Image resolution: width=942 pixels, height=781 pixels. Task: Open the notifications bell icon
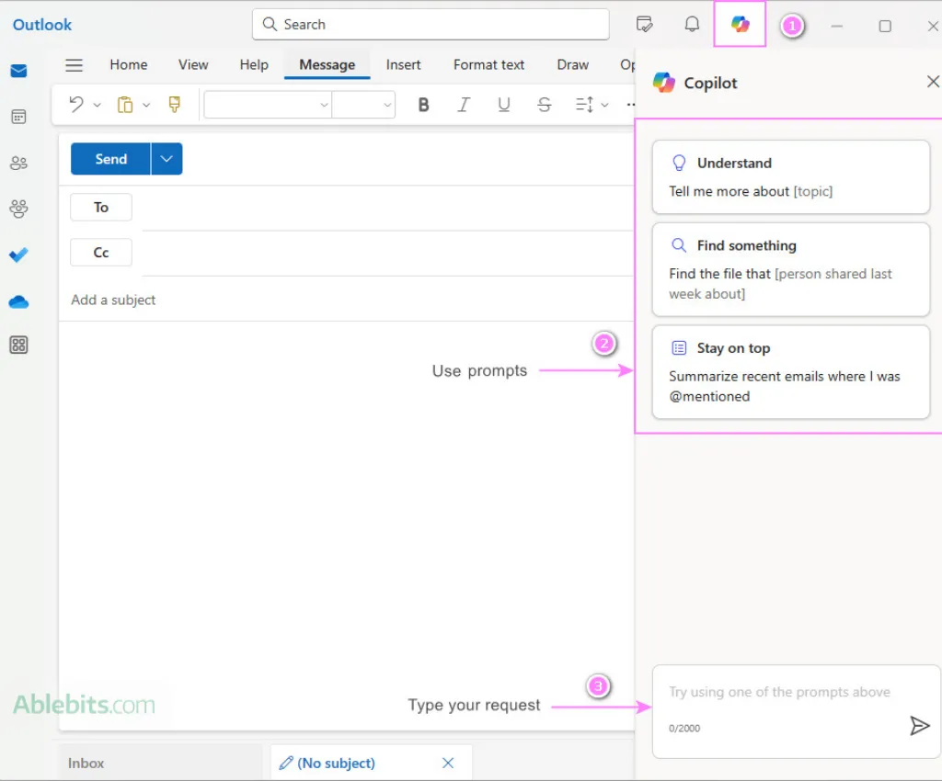(x=692, y=25)
